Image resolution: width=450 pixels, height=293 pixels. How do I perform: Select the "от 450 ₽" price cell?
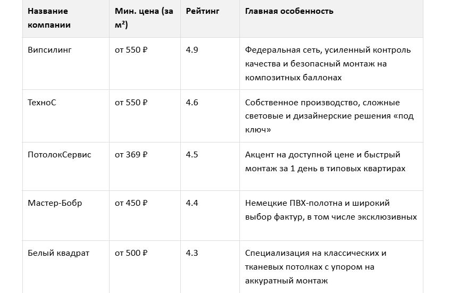pyautogui.click(x=131, y=203)
